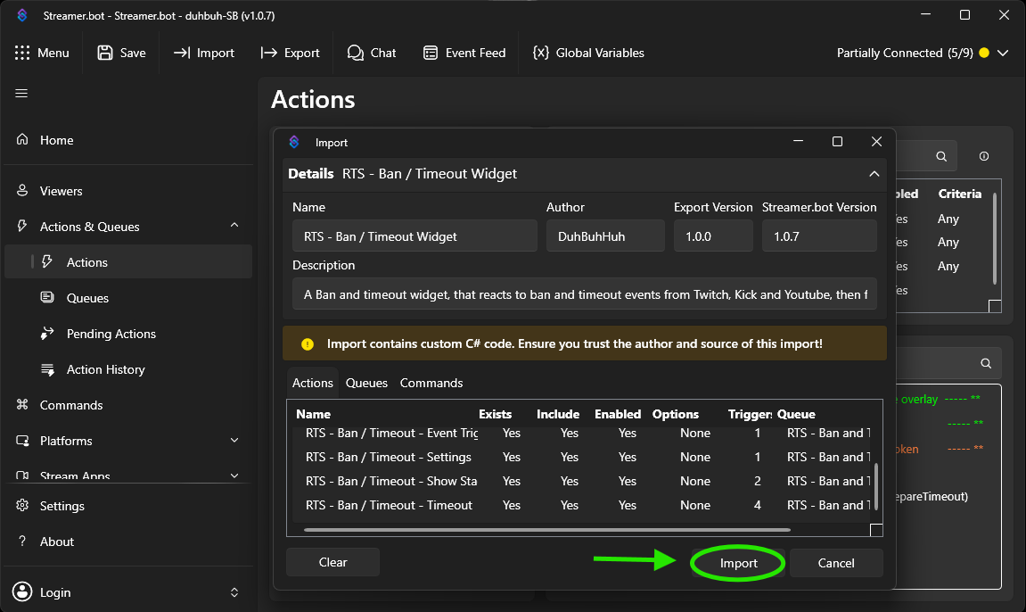Click the search icon in Actions panel
This screenshot has width=1026, height=612.
point(941,156)
